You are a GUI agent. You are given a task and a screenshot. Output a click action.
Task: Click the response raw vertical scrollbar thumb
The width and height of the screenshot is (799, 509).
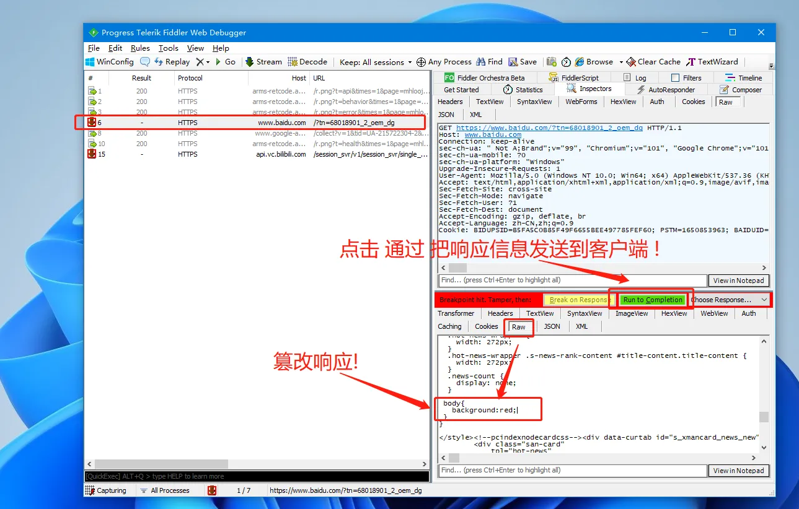coord(764,417)
